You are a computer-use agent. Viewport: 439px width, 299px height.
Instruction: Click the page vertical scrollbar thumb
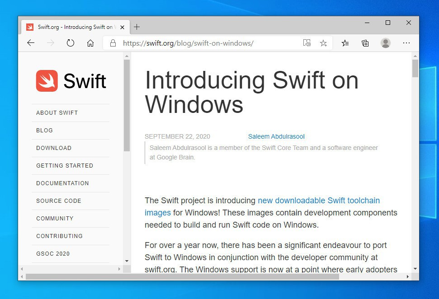click(x=415, y=69)
